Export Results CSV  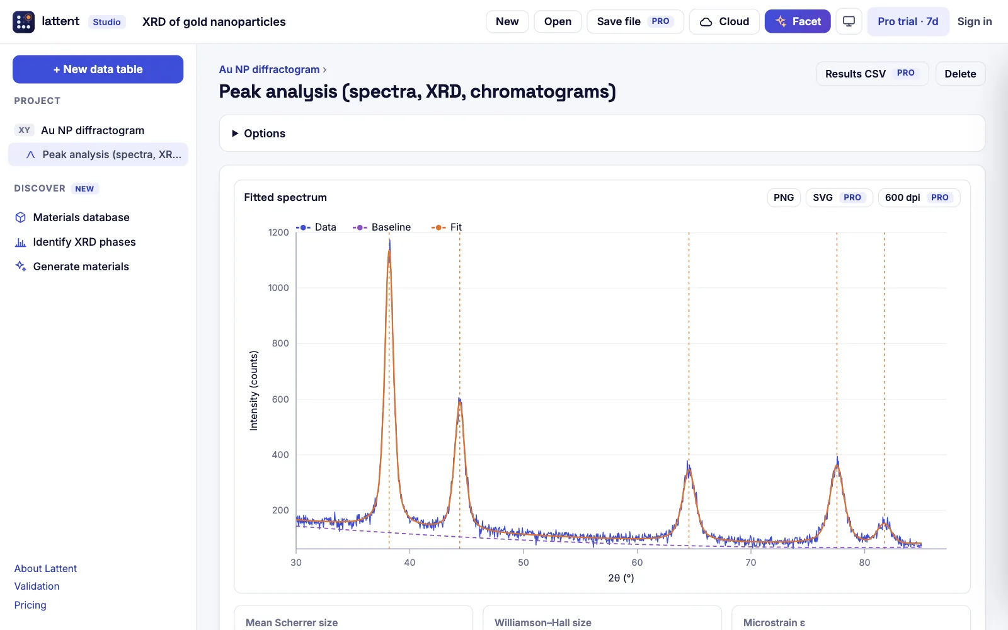(x=872, y=74)
